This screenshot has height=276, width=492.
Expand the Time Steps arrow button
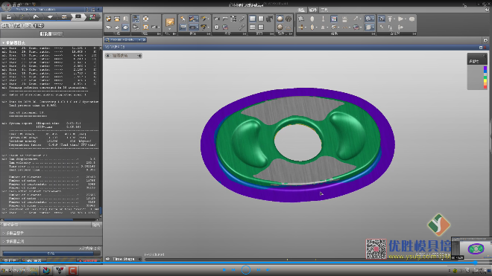140,259
